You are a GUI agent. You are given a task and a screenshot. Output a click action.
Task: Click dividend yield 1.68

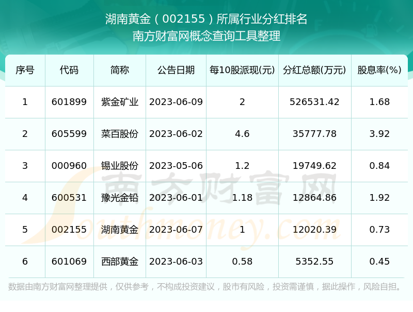379,102
